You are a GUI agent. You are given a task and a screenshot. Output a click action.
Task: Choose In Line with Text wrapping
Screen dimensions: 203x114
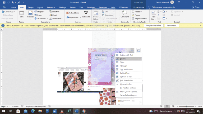click(128, 55)
